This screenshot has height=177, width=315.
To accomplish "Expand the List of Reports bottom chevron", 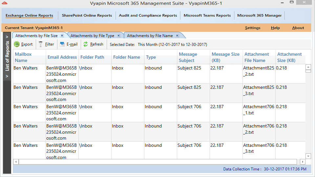I will [x=7, y=76].
